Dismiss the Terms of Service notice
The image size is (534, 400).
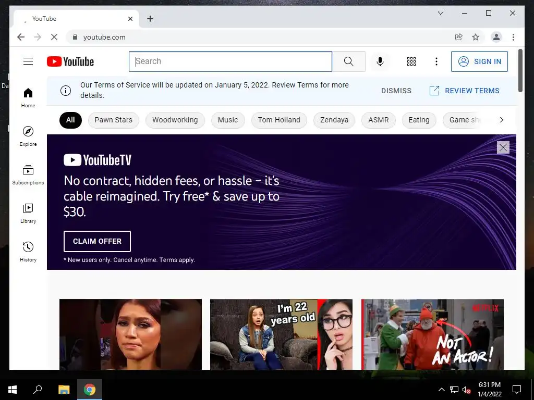[x=396, y=91]
